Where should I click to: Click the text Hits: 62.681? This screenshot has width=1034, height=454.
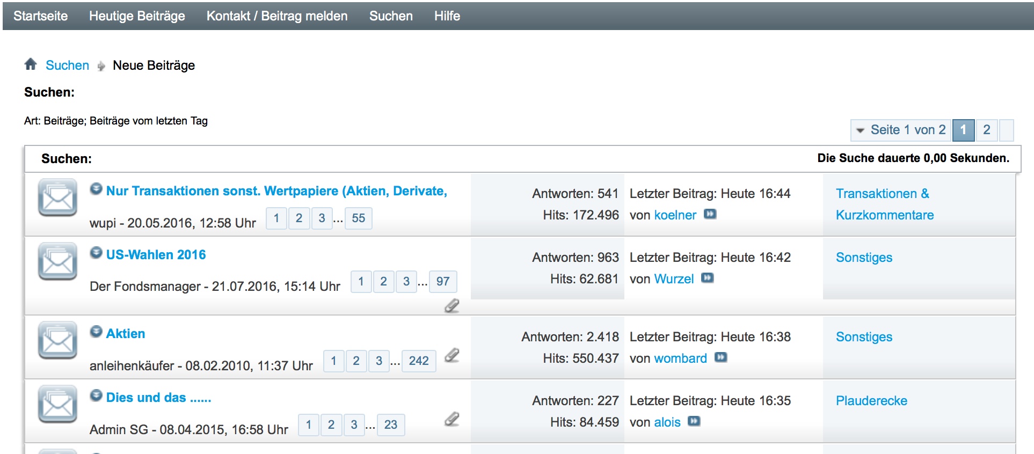click(x=585, y=279)
